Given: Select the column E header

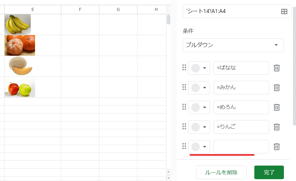Looking at the screenshot, I should [33, 9].
